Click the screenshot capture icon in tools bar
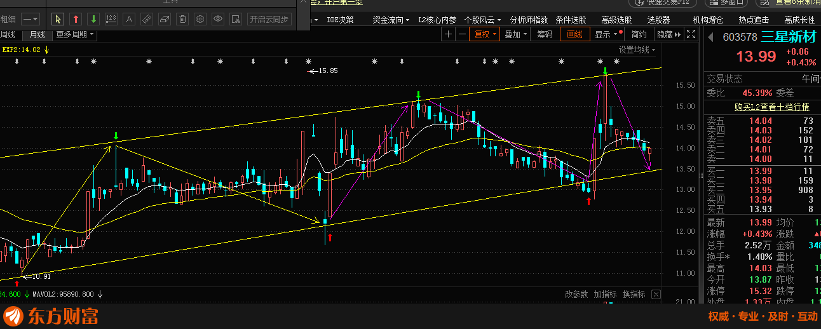 tap(236, 19)
